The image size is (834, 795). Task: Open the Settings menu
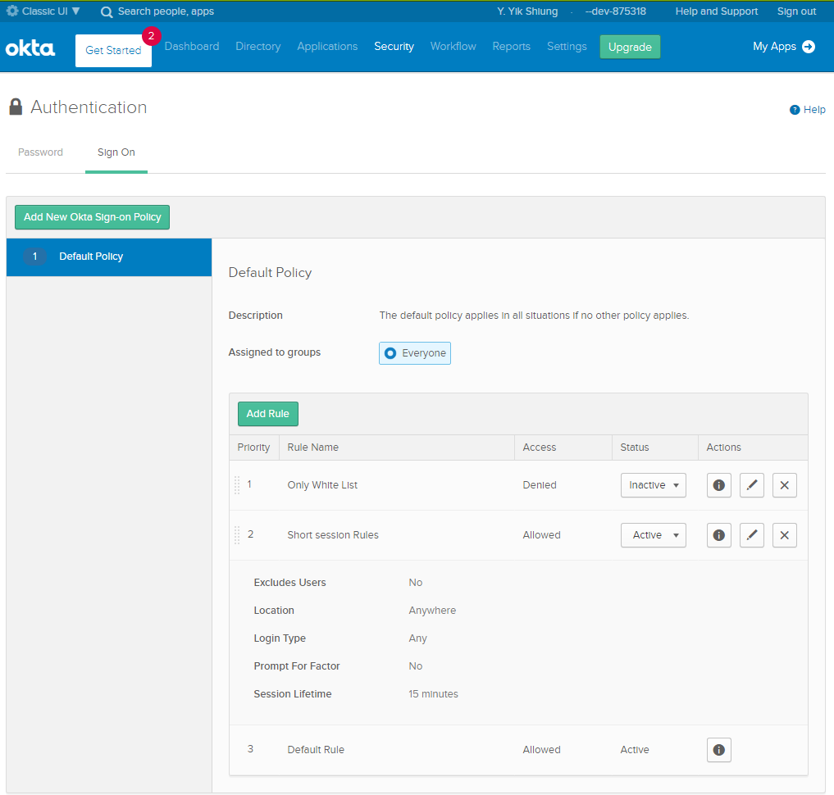567,46
